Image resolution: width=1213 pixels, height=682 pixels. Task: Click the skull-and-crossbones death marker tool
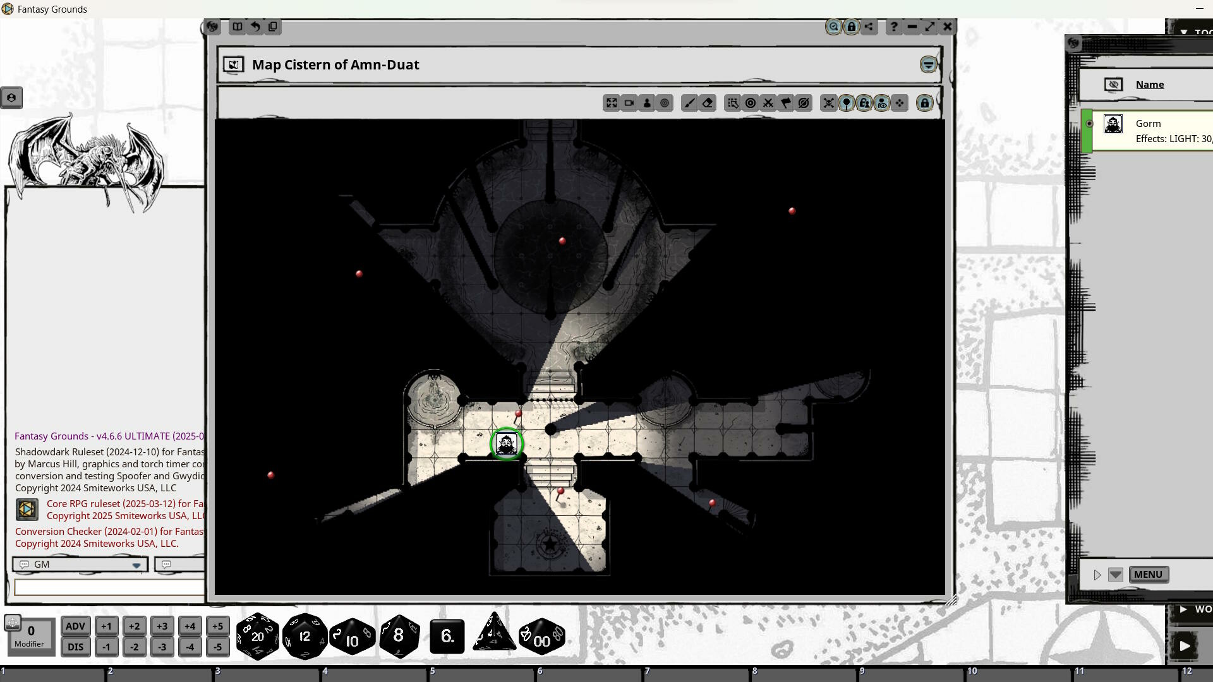(x=829, y=103)
